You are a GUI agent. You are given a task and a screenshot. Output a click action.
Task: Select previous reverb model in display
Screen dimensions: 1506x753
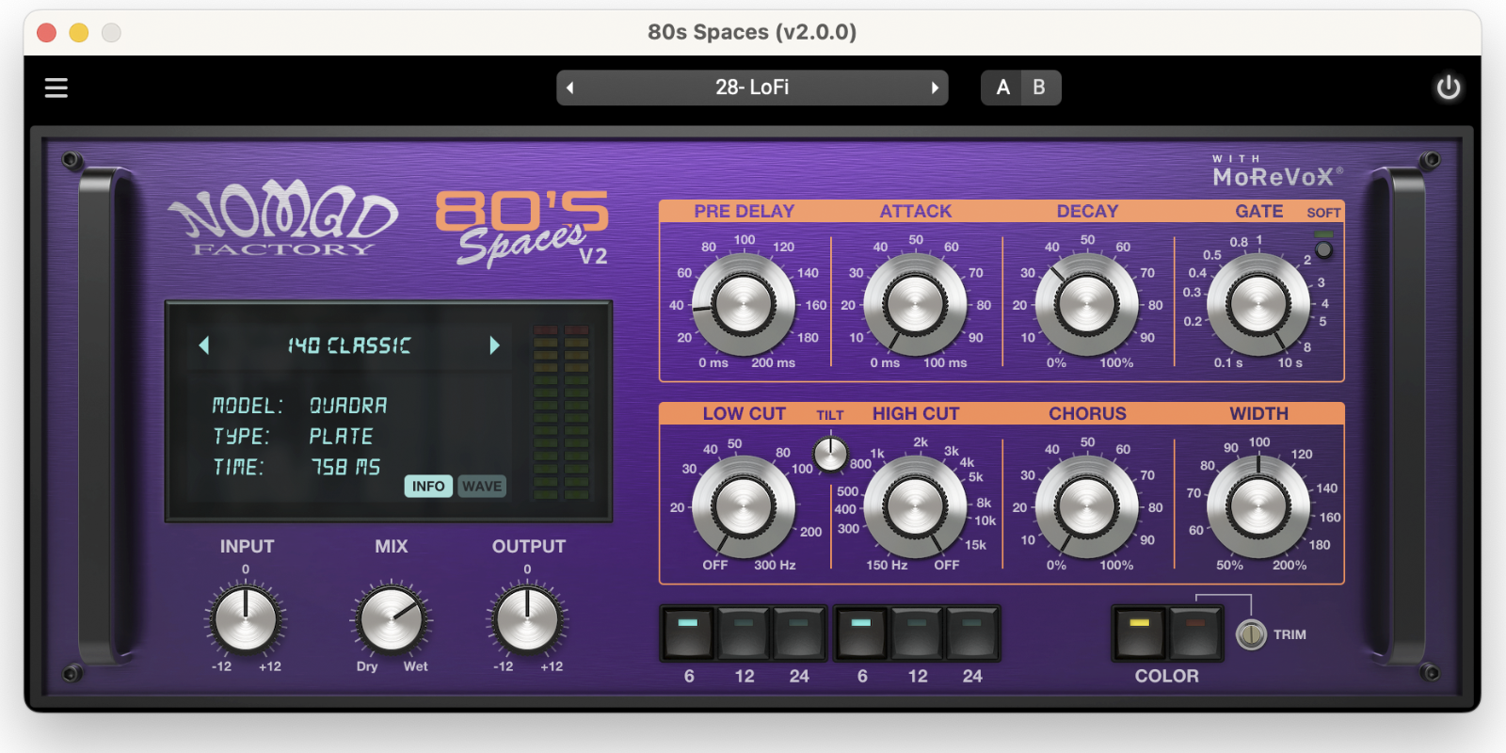click(204, 345)
